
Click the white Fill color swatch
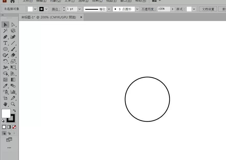click(6, 113)
